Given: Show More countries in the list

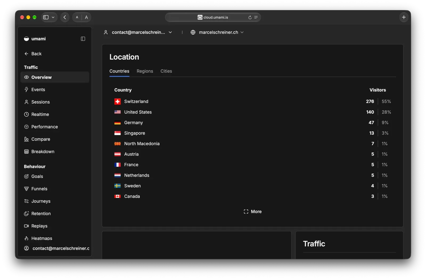Looking at the screenshot, I should point(253,212).
